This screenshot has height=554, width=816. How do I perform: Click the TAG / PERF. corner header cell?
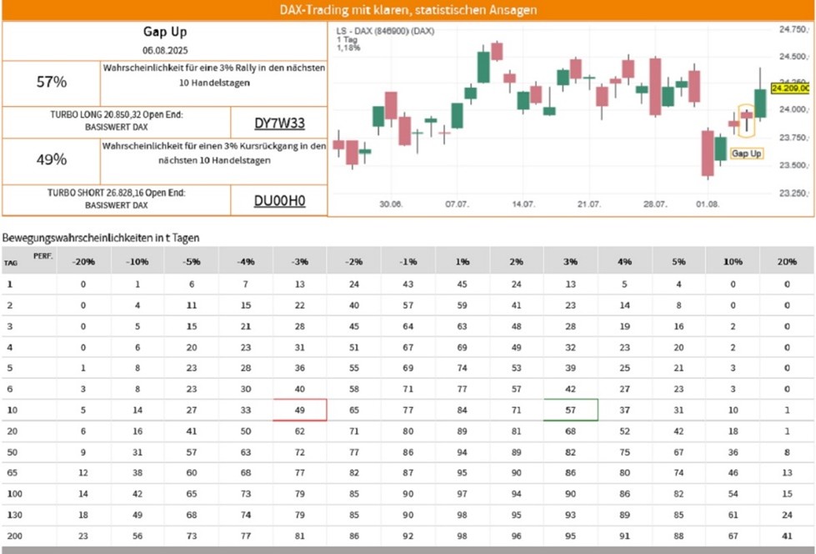point(29,259)
